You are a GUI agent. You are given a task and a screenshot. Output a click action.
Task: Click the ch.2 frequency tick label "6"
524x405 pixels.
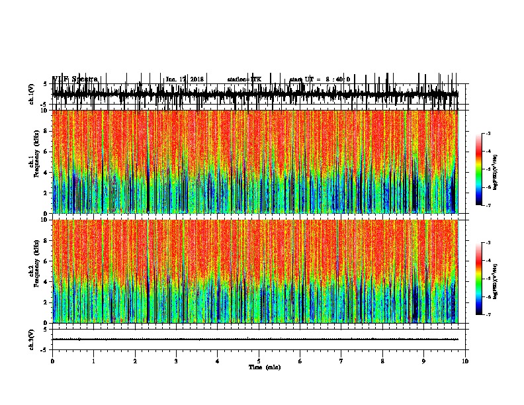46,261
